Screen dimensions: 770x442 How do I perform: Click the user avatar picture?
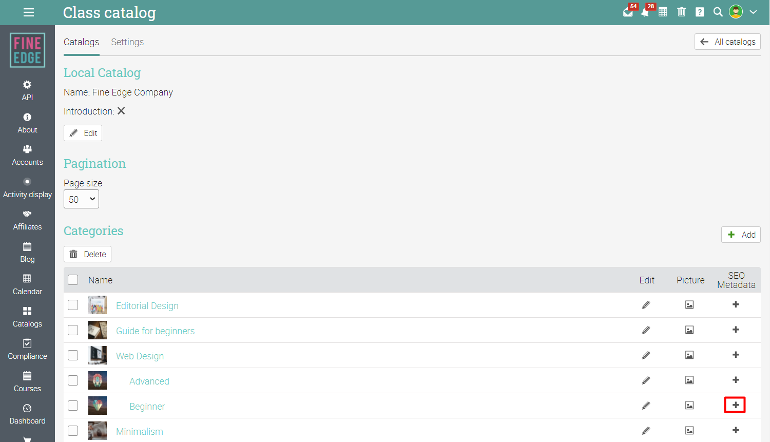(736, 12)
